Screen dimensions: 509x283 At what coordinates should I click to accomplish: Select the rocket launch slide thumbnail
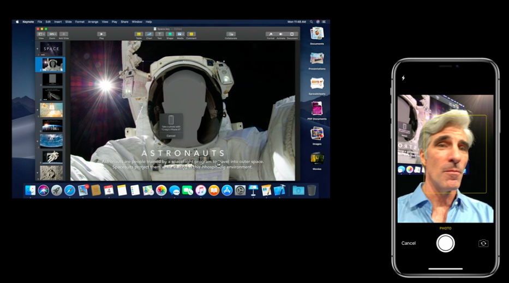tap(51, 110)
